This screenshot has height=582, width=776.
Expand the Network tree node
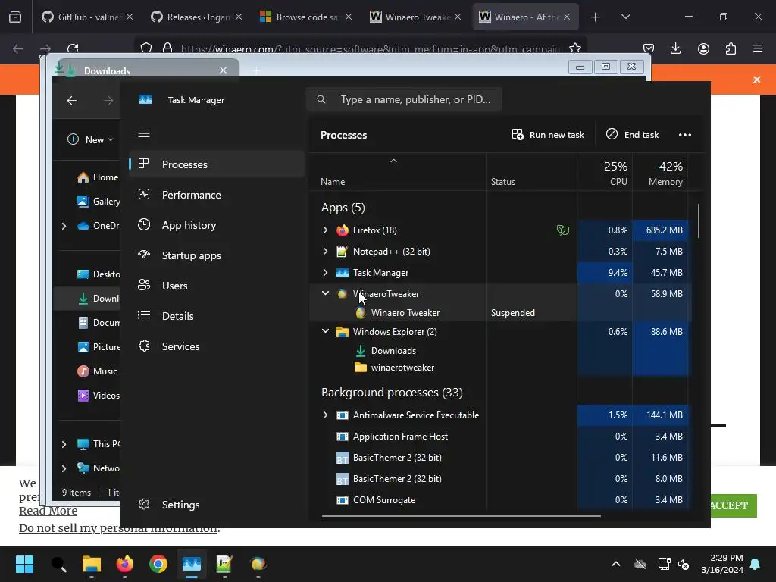[64, 468]
